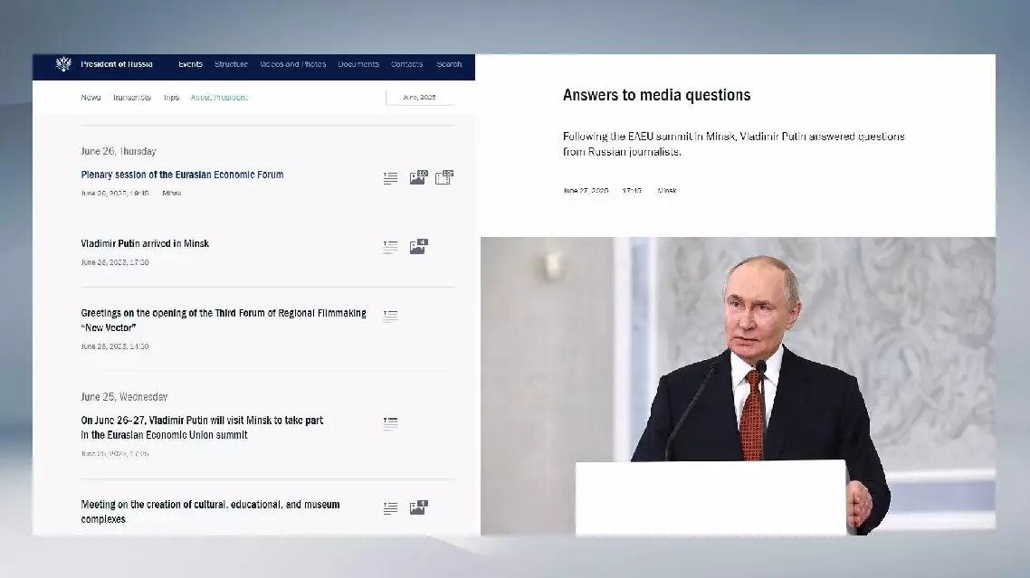Click Search in the top navigation
This screenshot has width=1030, height=578.
point(449,64)
